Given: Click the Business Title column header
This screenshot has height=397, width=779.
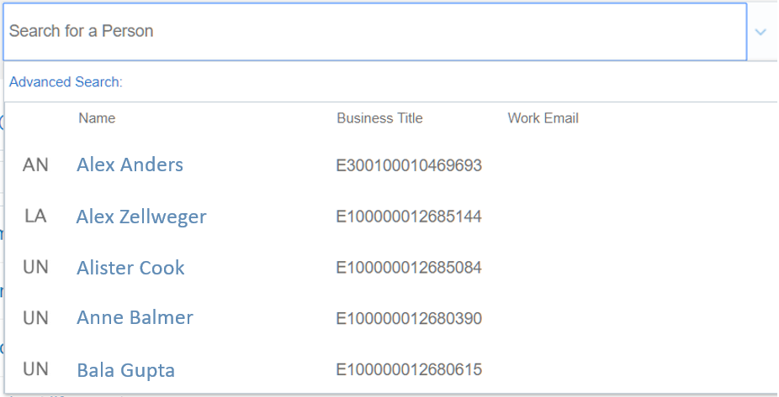Looking at the screenshot, I should (379, 118).
